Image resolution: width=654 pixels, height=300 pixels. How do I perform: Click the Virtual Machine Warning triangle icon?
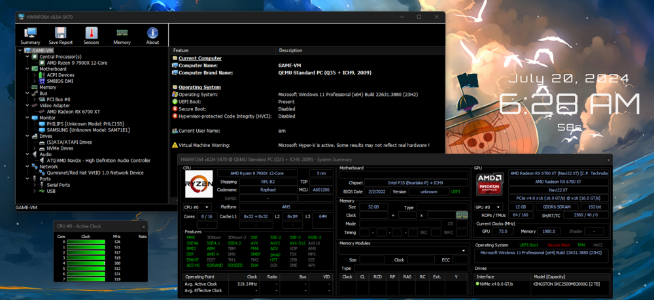pyautogui.click(x=175, y=145)
